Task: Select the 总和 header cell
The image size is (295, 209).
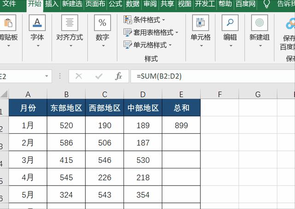Action: tap(181, 107)
